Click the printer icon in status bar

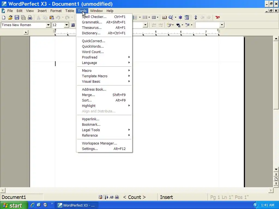point(117,197)
